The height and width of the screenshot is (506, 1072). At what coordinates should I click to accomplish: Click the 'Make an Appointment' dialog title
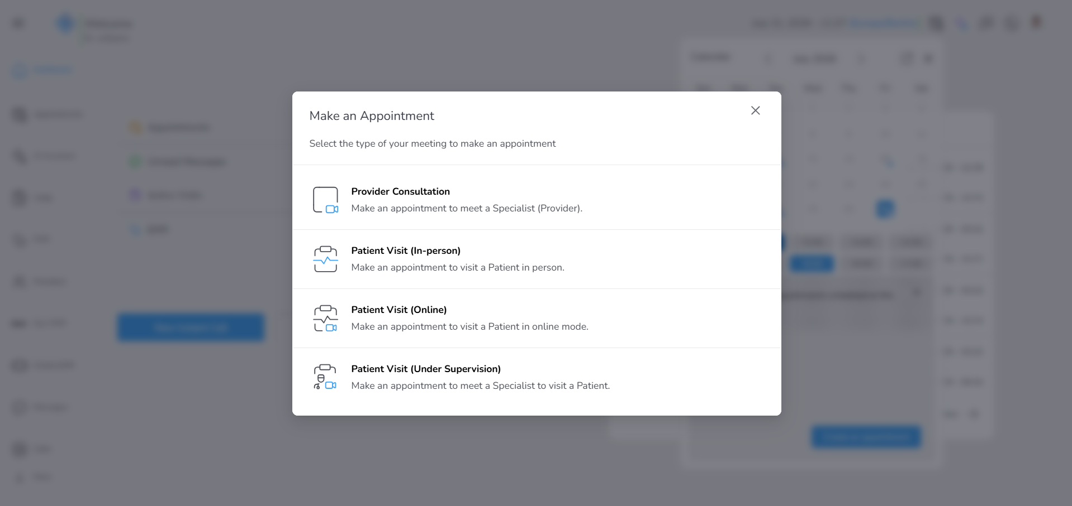tap(372, 115)
